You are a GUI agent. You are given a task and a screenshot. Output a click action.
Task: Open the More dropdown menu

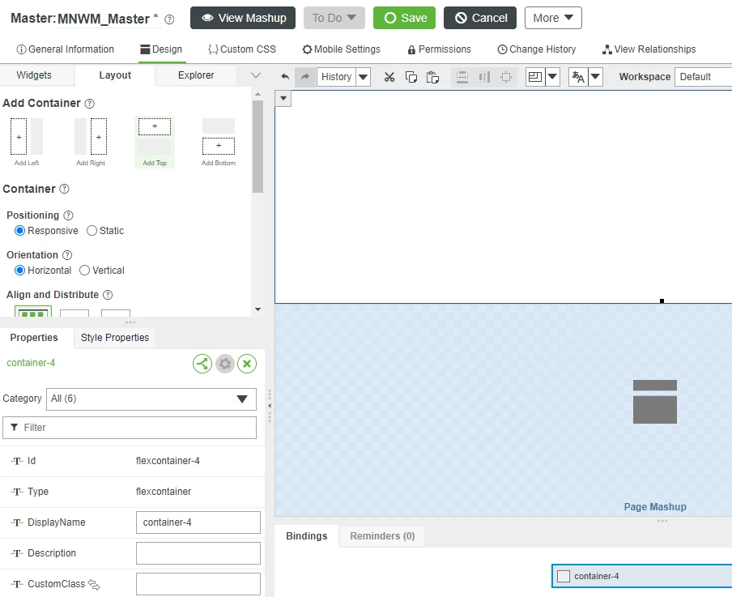coord(553,18)
